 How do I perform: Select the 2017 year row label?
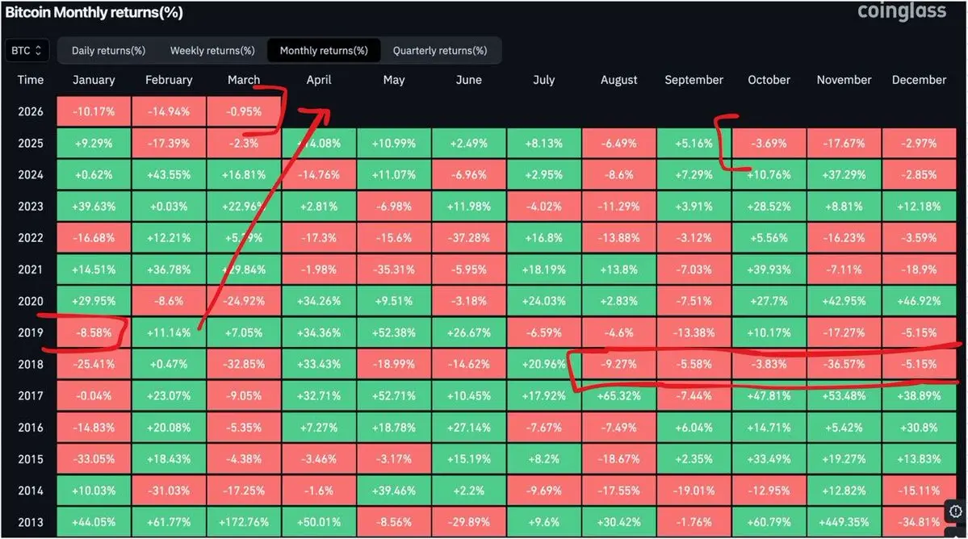(31, 396)
